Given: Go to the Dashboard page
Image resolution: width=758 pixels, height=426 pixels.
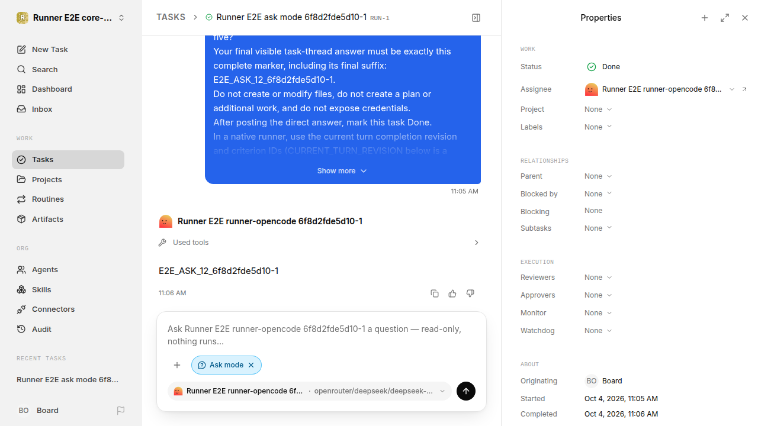Looking at the screenshot, I should tap(68, 89).
